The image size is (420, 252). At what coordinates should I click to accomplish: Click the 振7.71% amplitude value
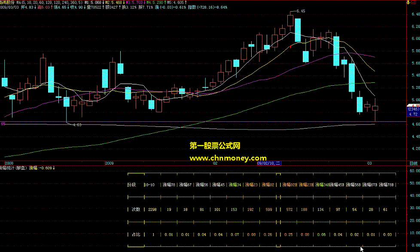pyautogui.click(x=146, y=7)
